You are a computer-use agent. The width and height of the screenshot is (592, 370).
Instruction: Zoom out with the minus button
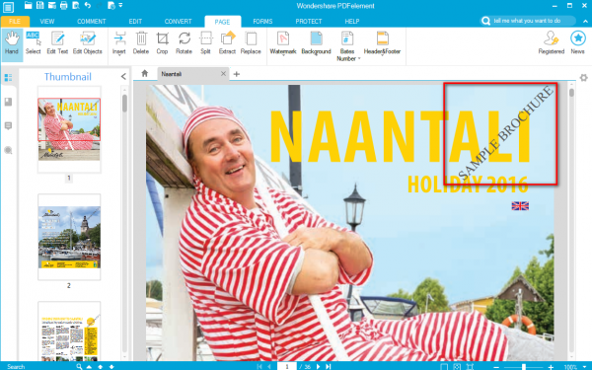pyautogui.click(x=496, y=367)
